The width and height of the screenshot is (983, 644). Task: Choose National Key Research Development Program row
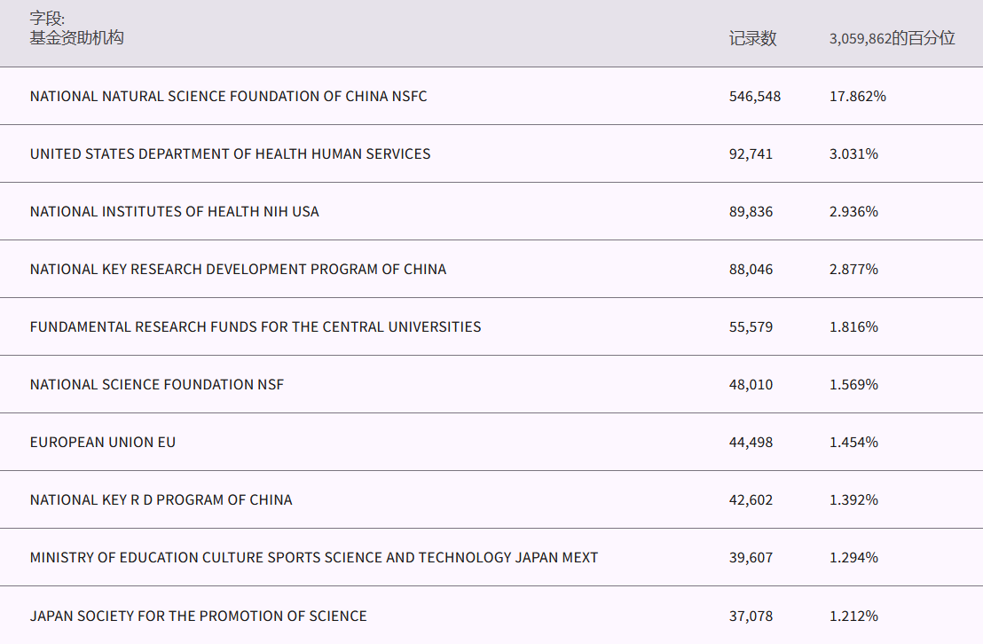click(238, 269)
